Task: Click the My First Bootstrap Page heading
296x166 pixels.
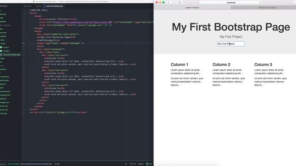Action: click(231, 27)
